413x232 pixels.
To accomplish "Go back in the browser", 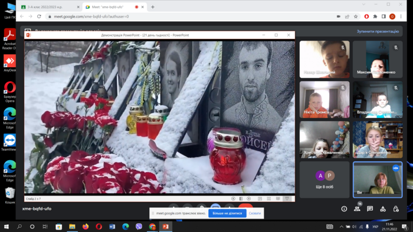I will click(22, 16).
